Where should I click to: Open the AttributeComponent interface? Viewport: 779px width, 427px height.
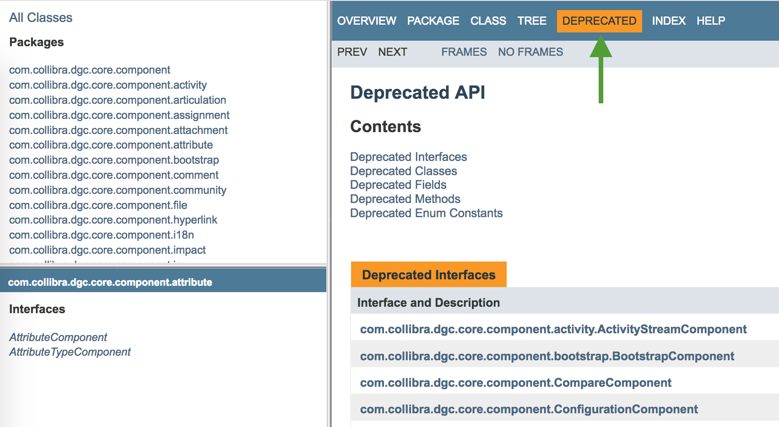58,337
